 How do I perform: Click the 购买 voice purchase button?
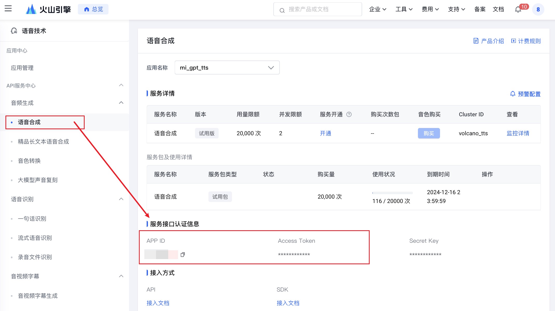coord(429,133)
